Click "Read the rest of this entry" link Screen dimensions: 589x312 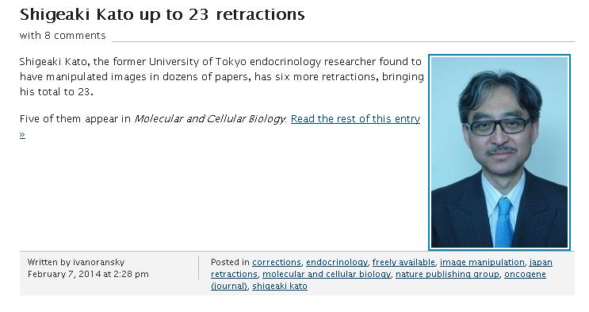(x=355, y=118)
